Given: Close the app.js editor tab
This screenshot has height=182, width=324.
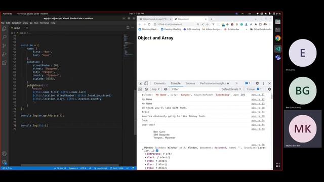Looking at the screenshot, I should (27, 28).
